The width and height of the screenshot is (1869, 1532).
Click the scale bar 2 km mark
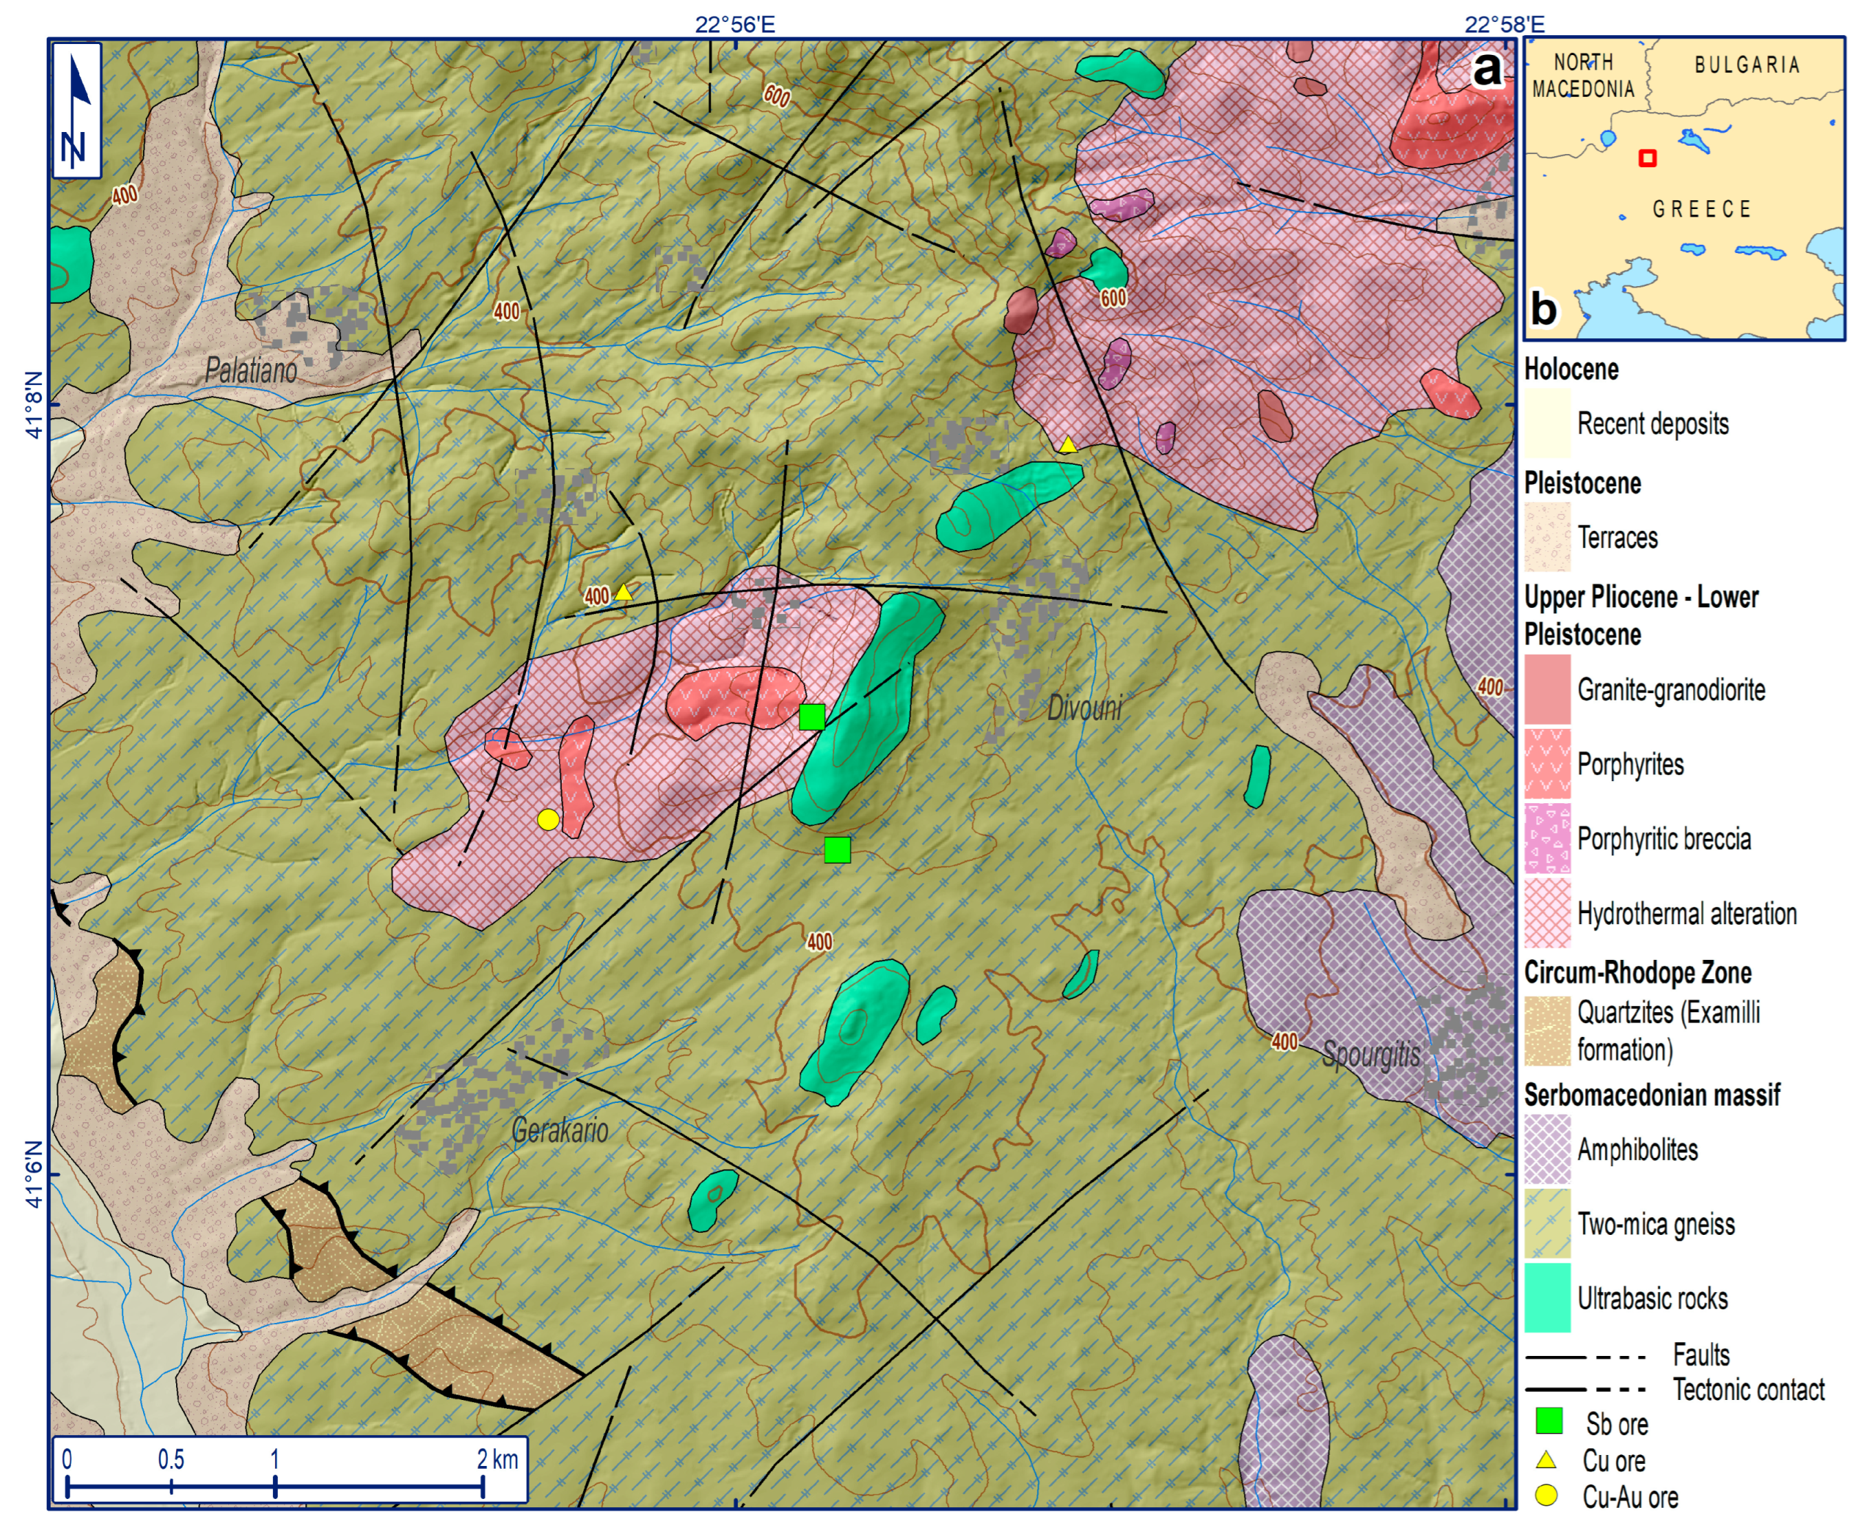(x=483, y=1487)
